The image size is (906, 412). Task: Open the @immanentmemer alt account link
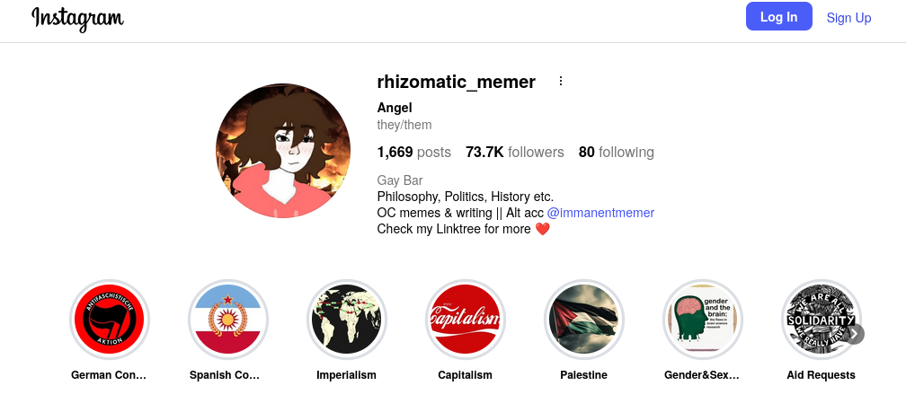pyautogui.click(x=600, y=213)
